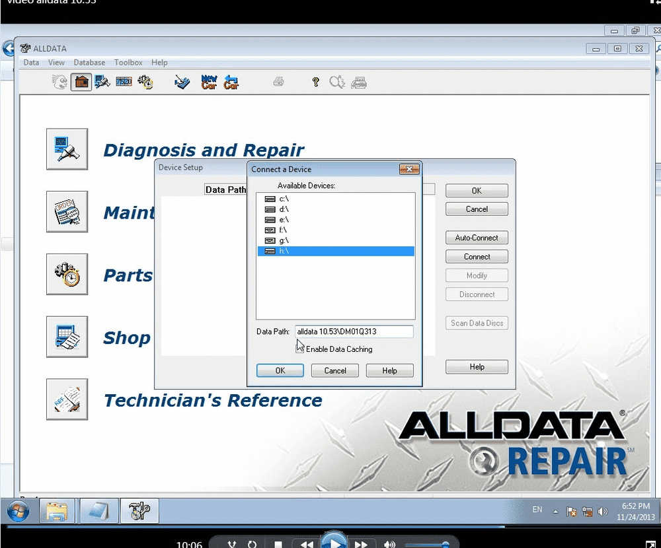This screenshot has width=661, height=548.
Task: Fast forward the video
Action: [361, 544]
